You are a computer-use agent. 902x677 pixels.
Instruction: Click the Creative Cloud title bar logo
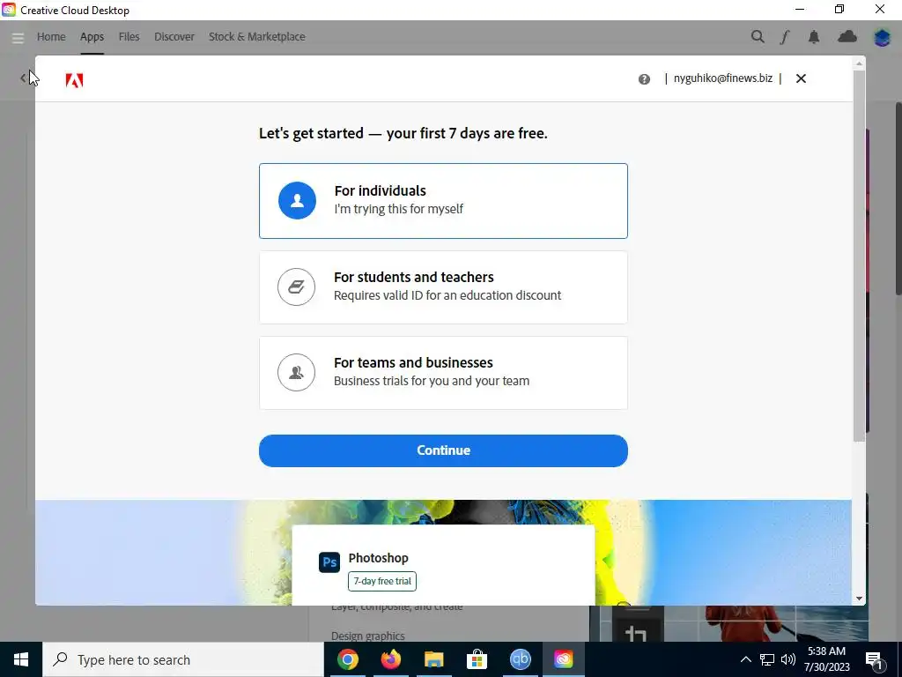[x=9, y=10]
